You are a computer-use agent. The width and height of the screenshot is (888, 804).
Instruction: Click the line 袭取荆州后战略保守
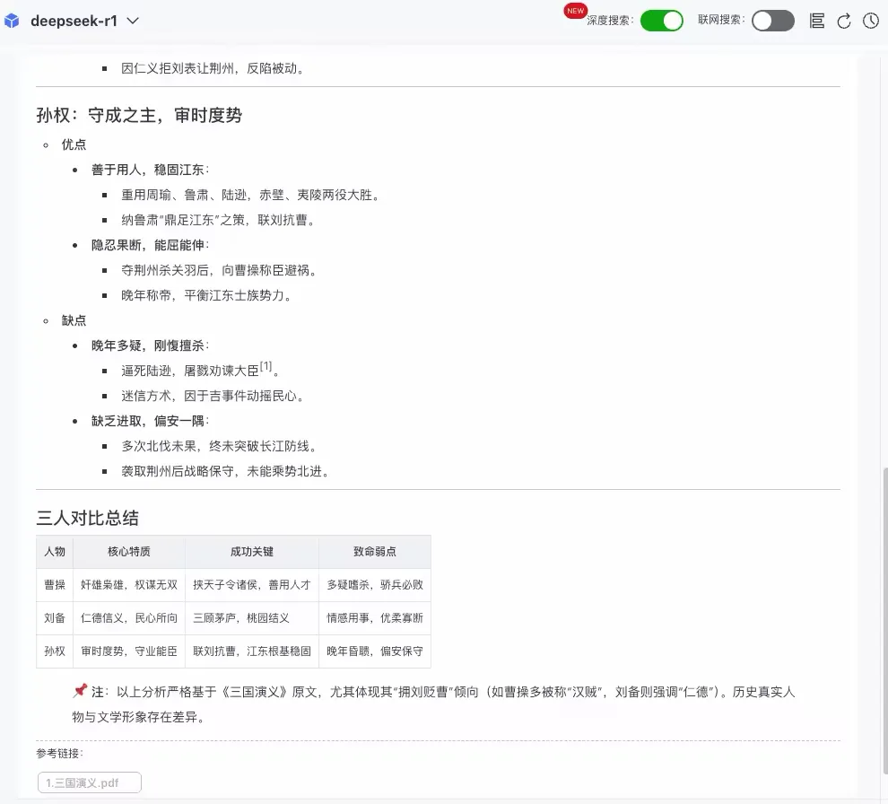tap(225, 471)
